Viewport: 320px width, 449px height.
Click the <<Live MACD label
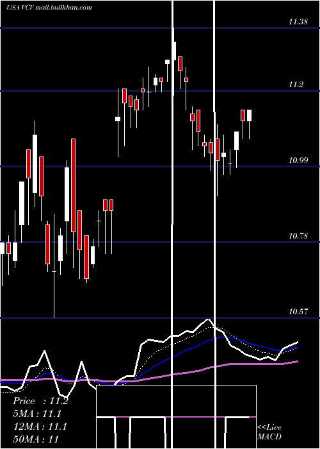tap(269, 432)
